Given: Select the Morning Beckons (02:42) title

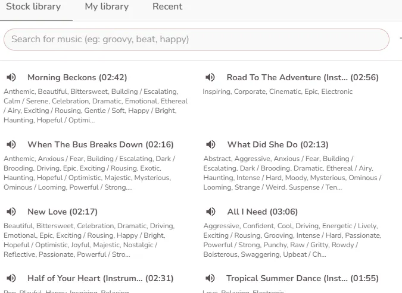Looking at the screenshot, I should pyautogui.click(x=77, y=77).
